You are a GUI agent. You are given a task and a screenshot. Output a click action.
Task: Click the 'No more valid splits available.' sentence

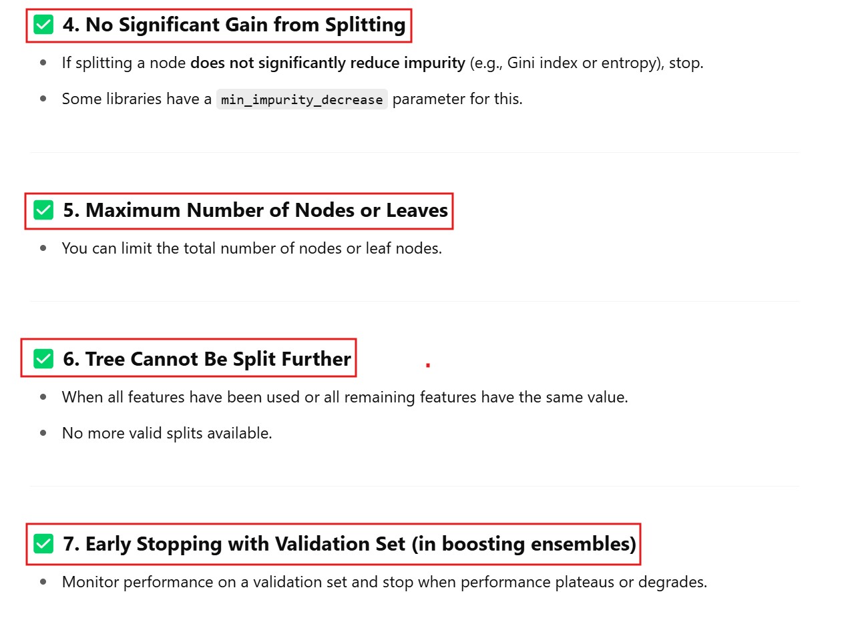(x=167, y=433)
